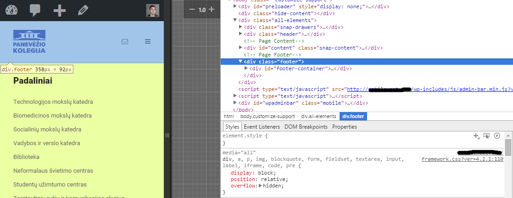Expand the wpadminbar div node
This screenshot has height=198, width=513.
pyautogui.click(x=235, y=102)
